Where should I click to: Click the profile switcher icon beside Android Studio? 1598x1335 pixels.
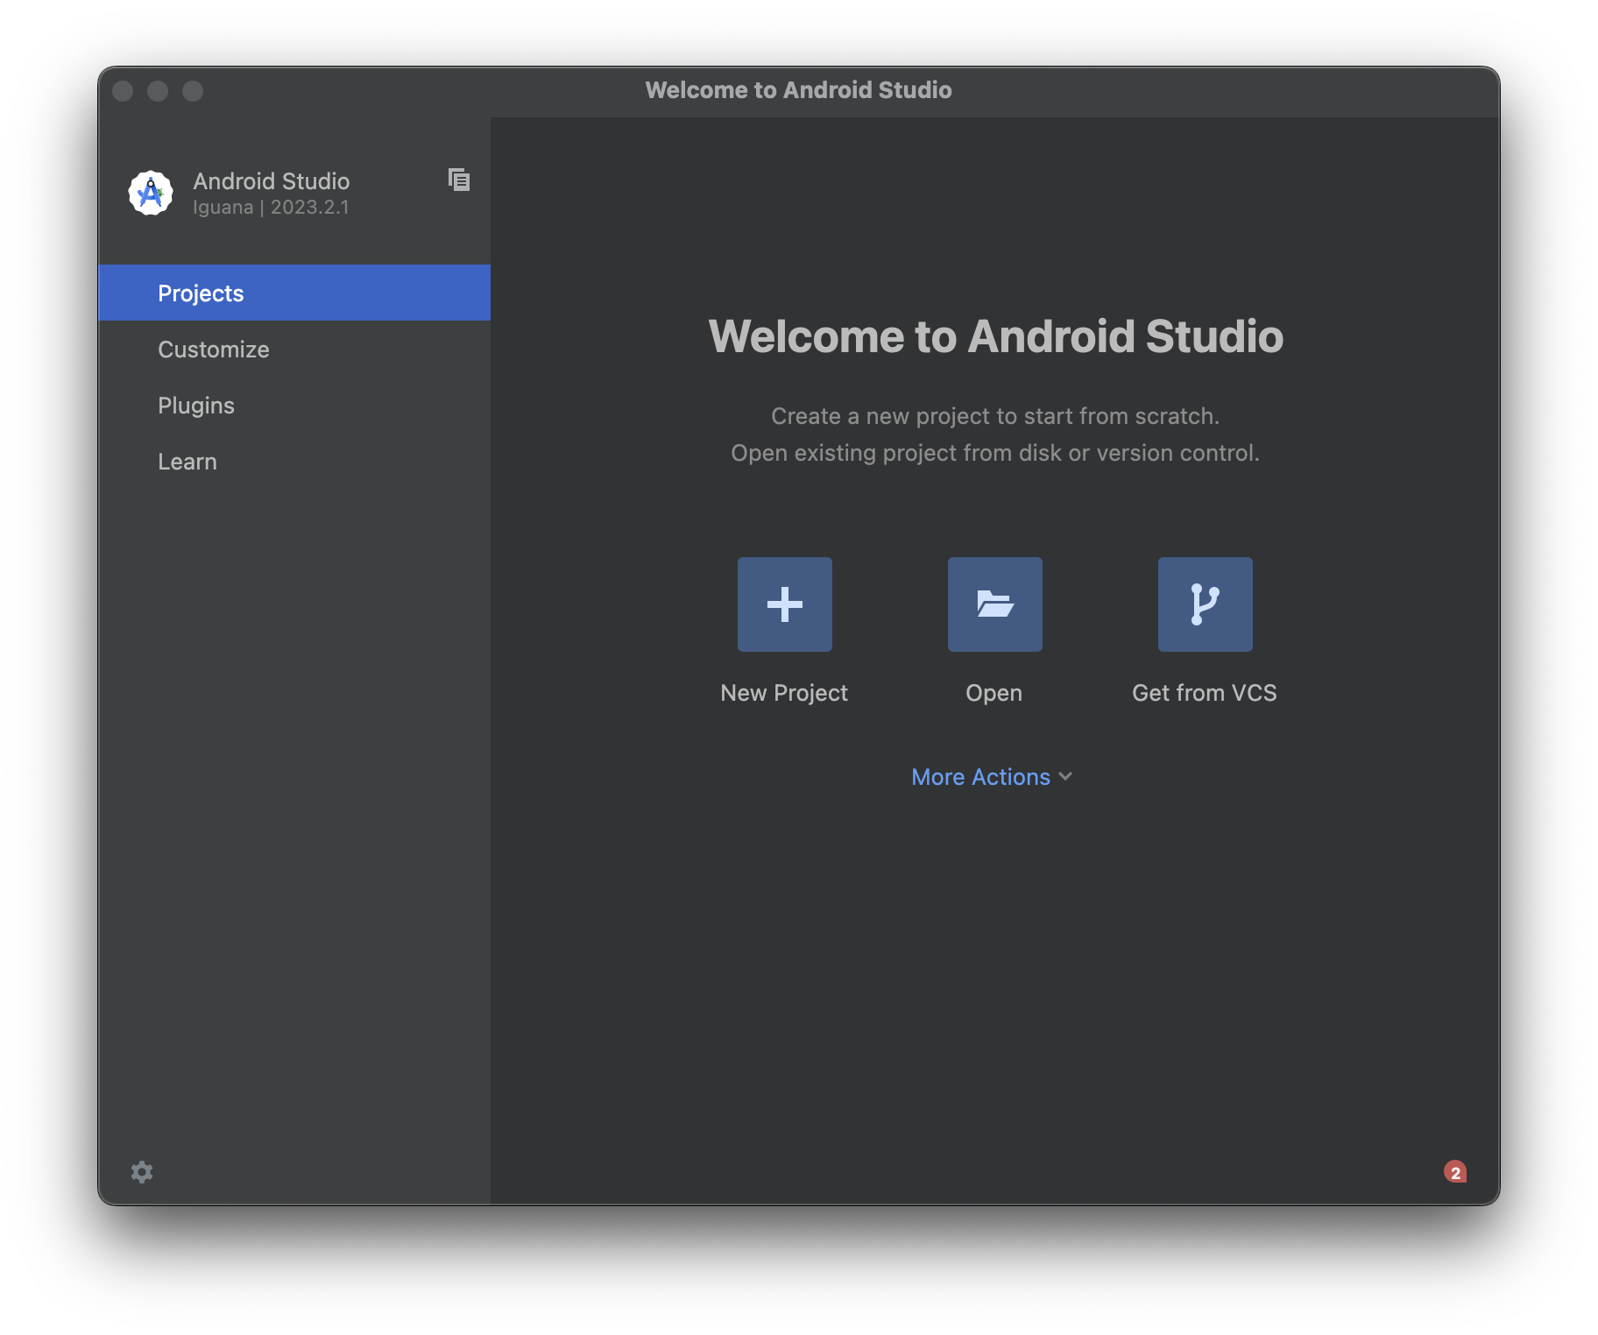tap(459, 180)
